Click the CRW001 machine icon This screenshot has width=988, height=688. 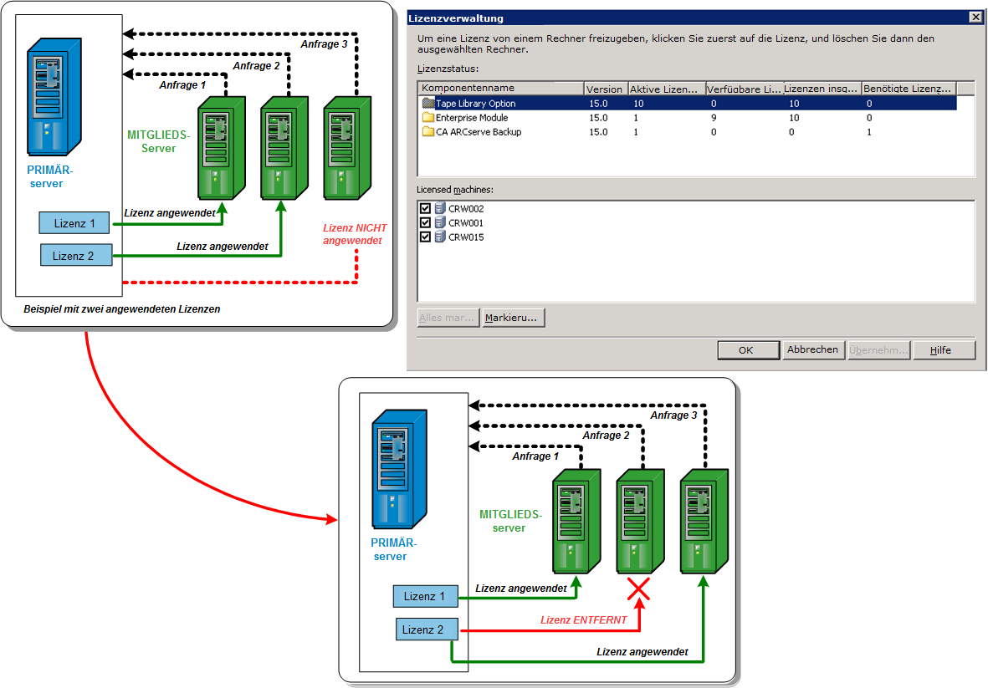tap(440, 223)
